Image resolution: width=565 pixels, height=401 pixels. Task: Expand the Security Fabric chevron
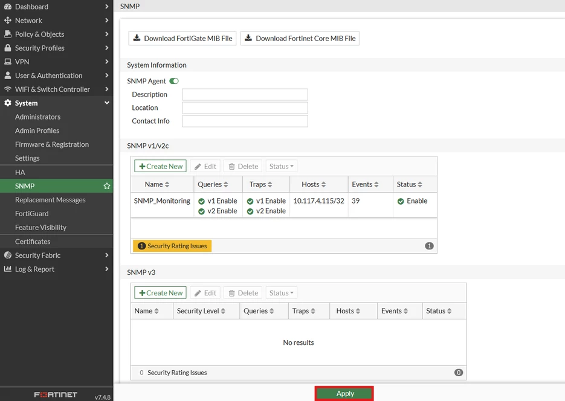tap(107, 255)
